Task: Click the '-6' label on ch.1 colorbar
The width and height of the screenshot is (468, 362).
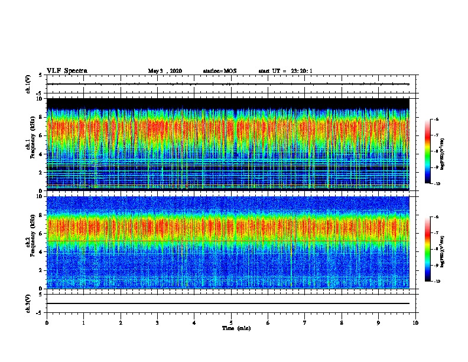Action: tap(436, 119)
